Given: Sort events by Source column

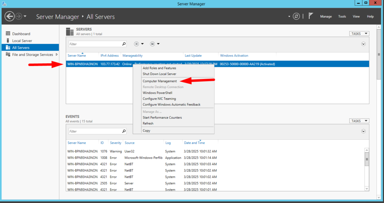Looking at the screenshot, I should point(129,143).
